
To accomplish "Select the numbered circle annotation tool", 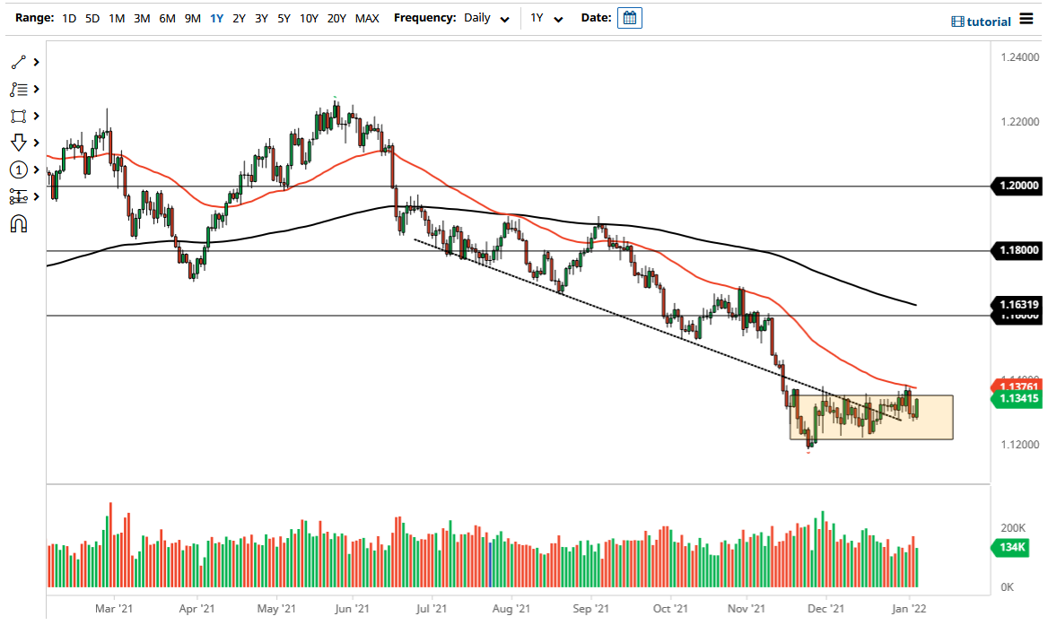I will point(20,169).
